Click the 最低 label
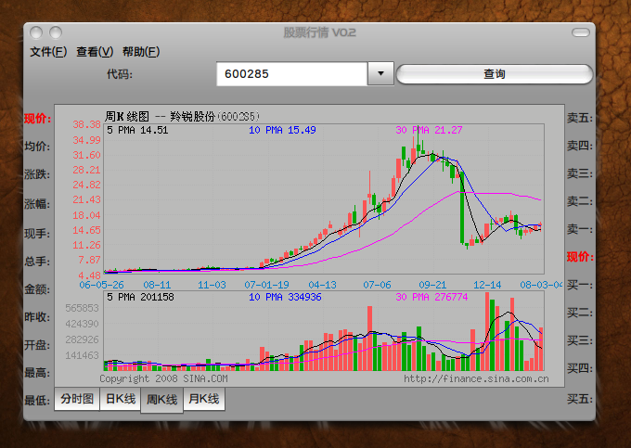Viewport: 631px width, 448px height. 37,401
